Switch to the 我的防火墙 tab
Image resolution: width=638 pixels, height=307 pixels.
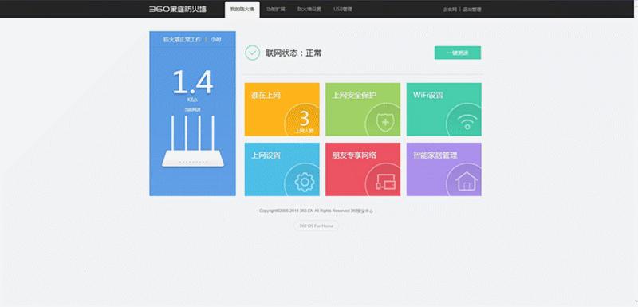point(242,9)
